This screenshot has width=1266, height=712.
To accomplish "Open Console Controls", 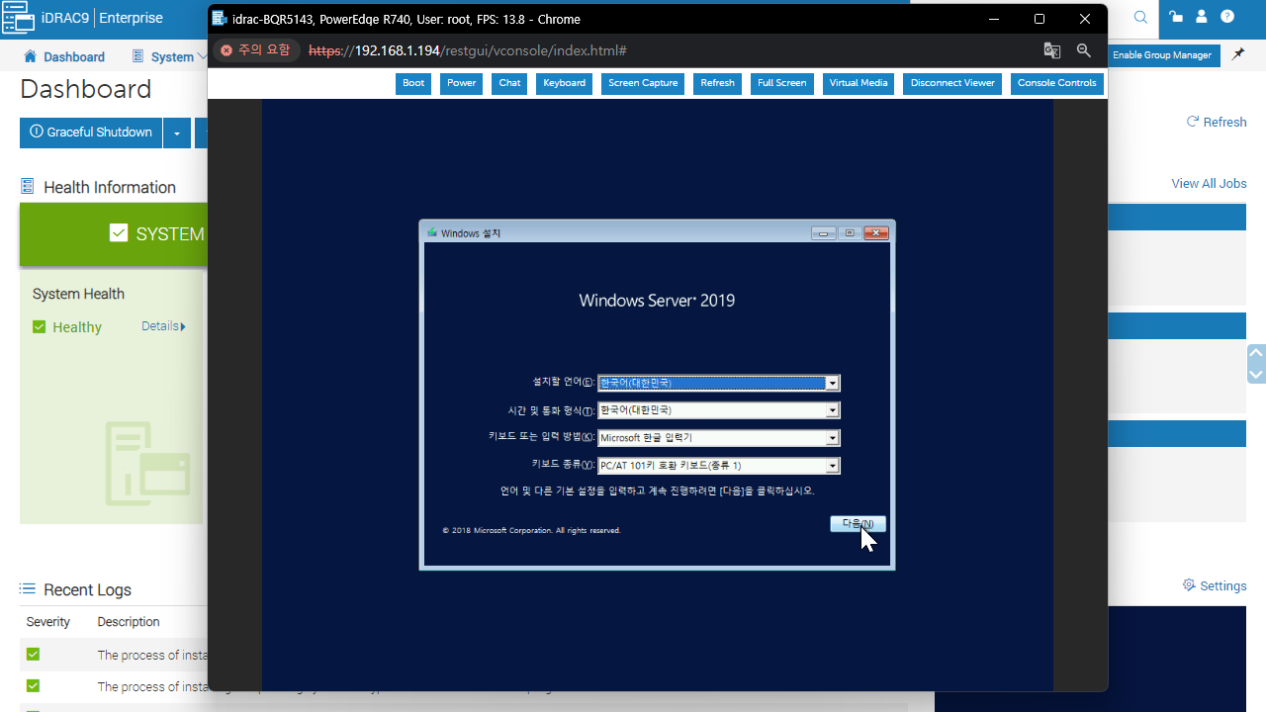I will [x=1056, y=83].
